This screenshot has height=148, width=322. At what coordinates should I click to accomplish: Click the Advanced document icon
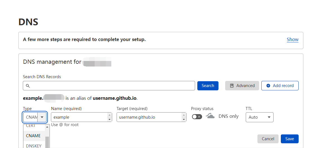(x=232, y=86)
